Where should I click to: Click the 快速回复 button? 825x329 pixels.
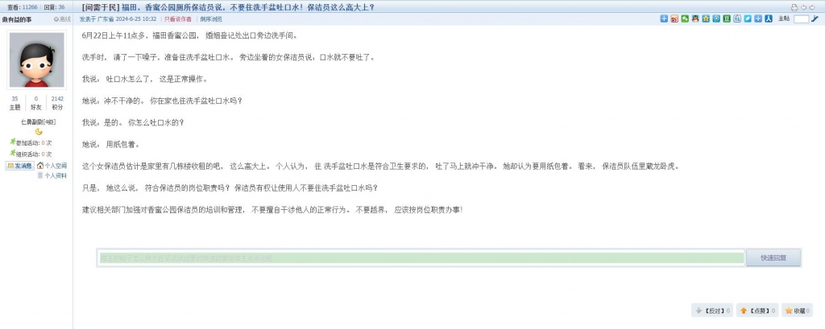[x=773, y=258]
